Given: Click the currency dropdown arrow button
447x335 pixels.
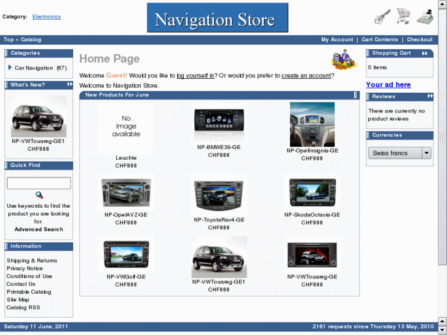Looking at the screenshot, I should [426, 153].
